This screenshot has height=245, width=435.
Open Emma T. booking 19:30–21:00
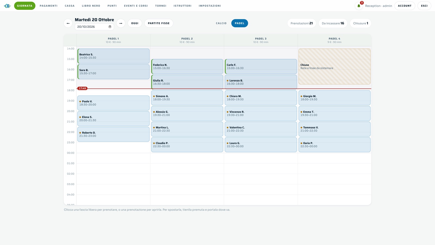coord(334,113)
